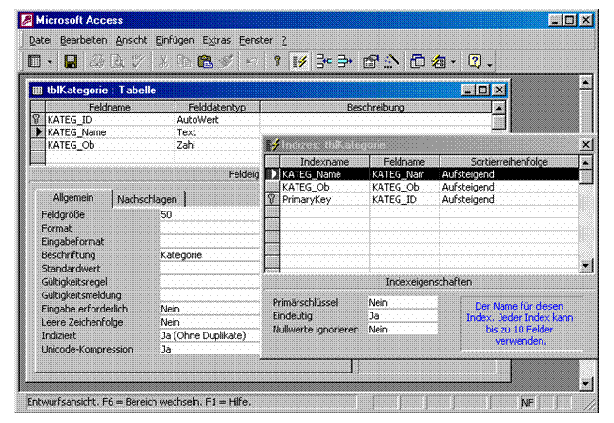
Task: Click the Insert Rows toolbar icon
Action: [x=324, y=61]
